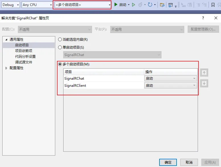The width and height of the screenshot is (221, 167).
Task: Click the find in files folder icon
Action: click(x=162, y=5)
